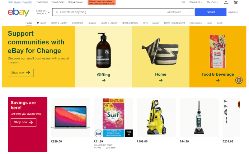Open the All Categories dropdown
This screenshot has height=154, width=249.
179,12
